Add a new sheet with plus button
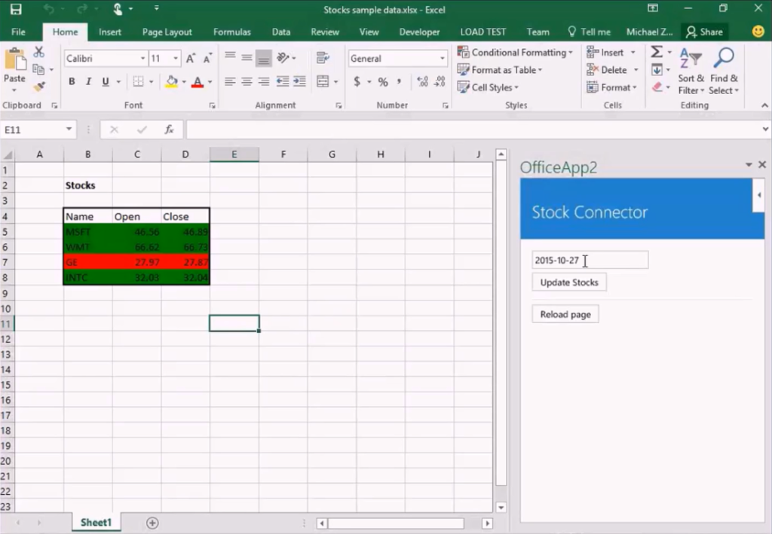This screenshot has width=772, height=534. (152, 523)
